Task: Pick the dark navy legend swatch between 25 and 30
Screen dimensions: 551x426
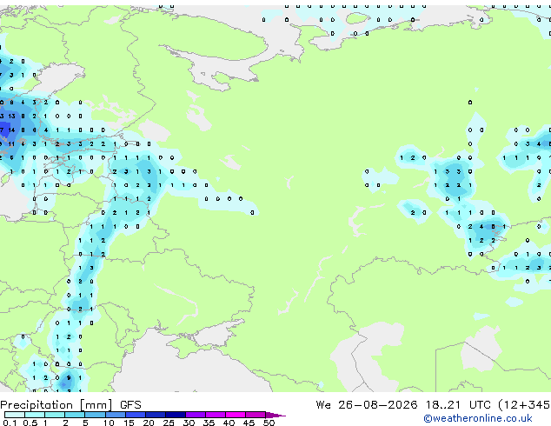Action: pos(176,415)
